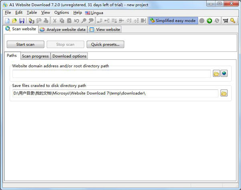Click the gold key registration icon
Image resolution: width=241 pixels, height=190 pixels.
233,21
